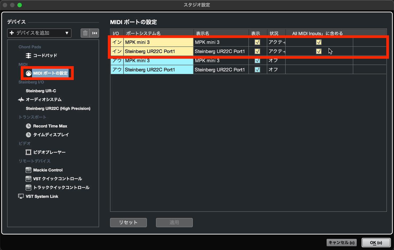
Task: Click the 状況 column header
Action: tap(276, 33)
